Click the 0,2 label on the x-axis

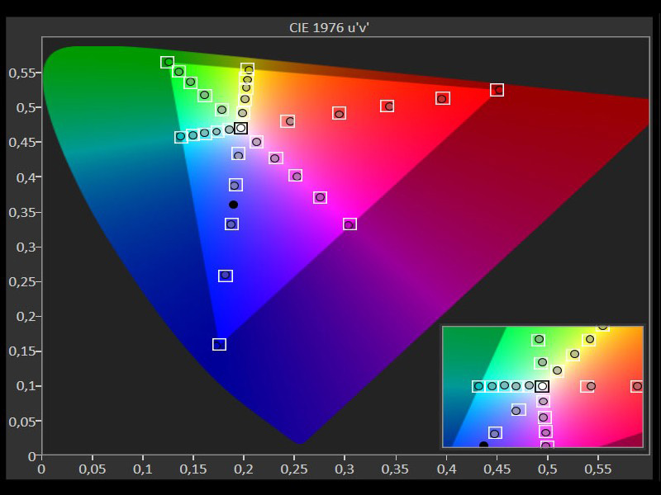244,469
